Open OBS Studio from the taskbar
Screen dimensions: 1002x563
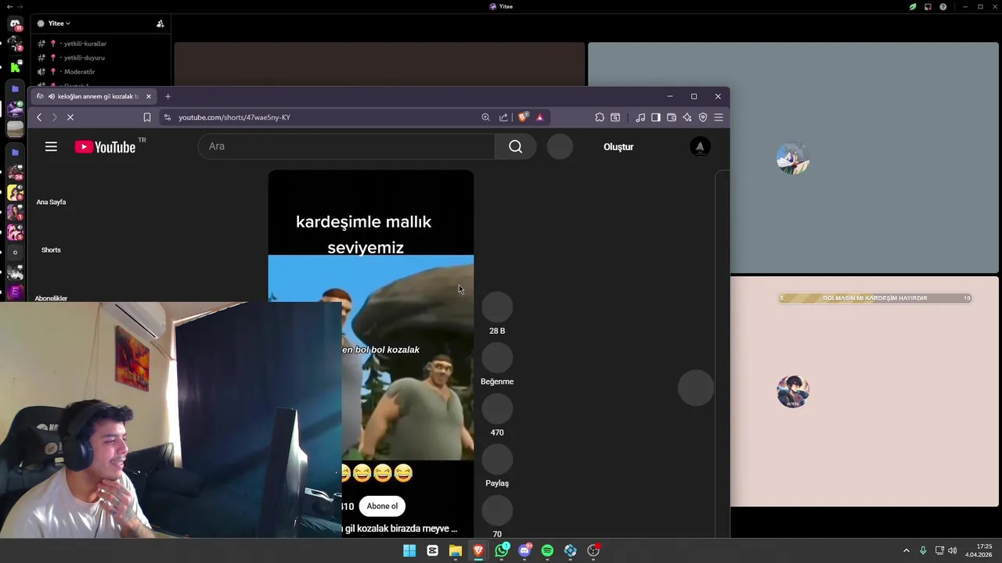click(x=593, y=550)
